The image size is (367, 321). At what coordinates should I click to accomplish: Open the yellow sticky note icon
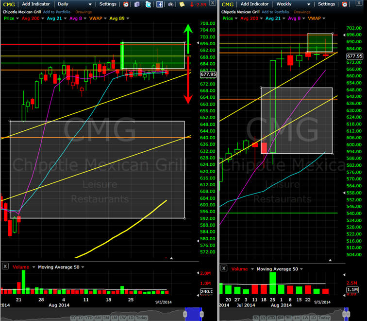182,4
